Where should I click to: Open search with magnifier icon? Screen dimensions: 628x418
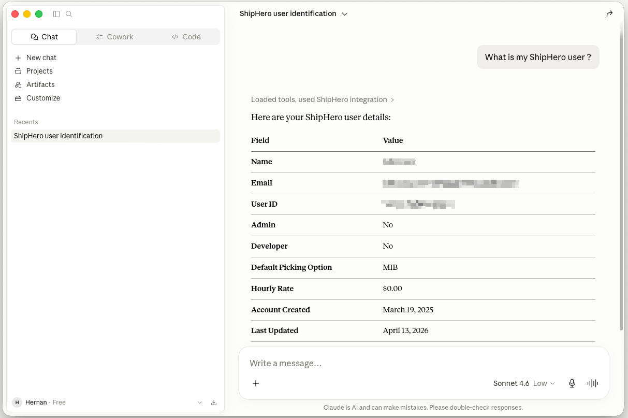[x=69, y=14]
